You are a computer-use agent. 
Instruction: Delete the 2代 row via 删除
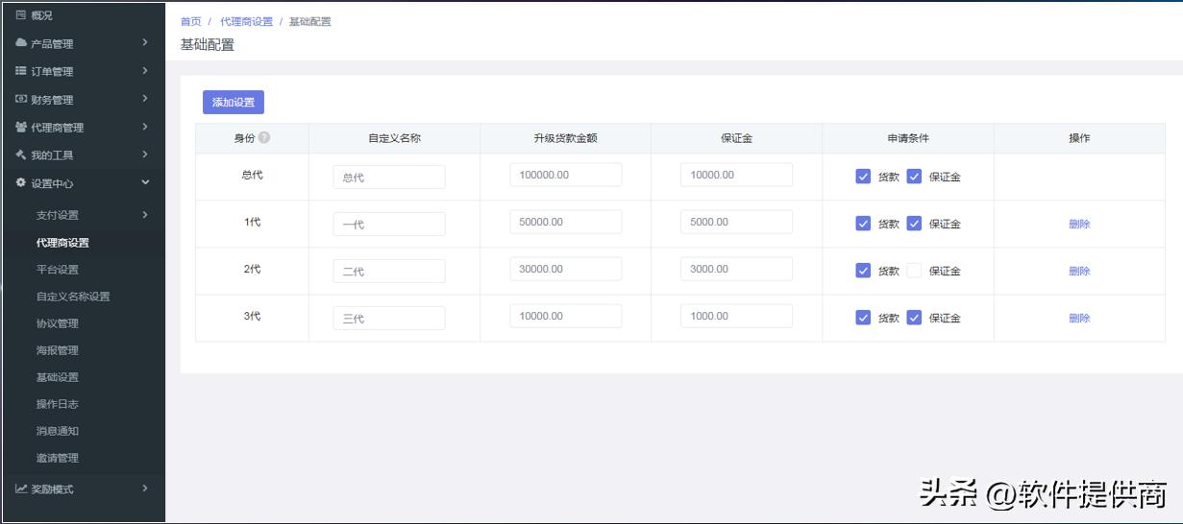(x=1079, y=271)
